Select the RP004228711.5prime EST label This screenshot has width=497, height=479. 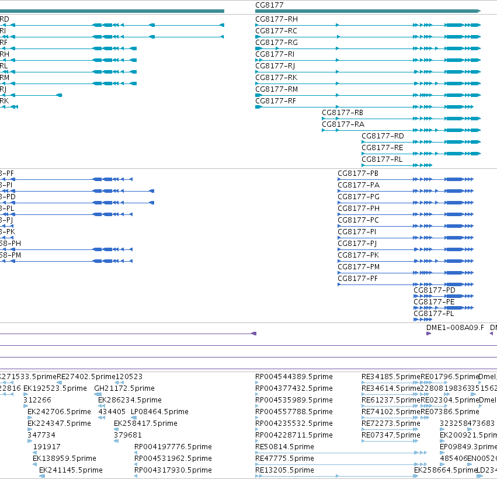294,435
